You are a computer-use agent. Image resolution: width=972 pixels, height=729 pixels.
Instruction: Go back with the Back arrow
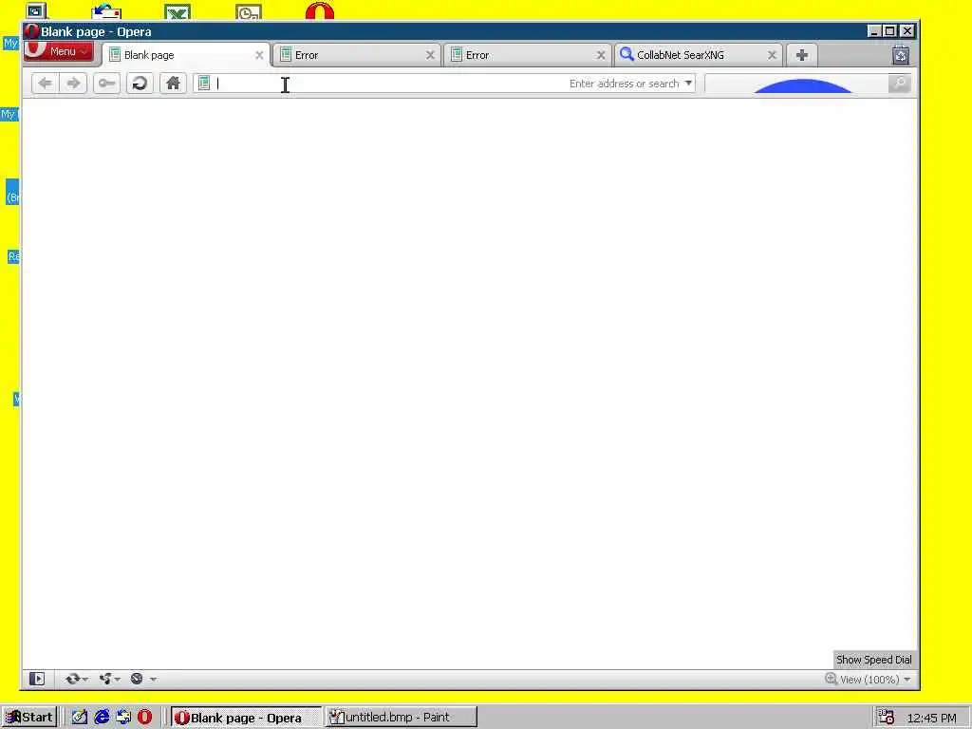click(46, 84)
